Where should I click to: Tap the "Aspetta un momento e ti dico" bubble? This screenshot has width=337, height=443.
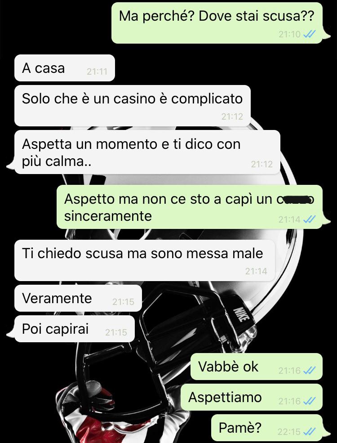pos(147,152)
